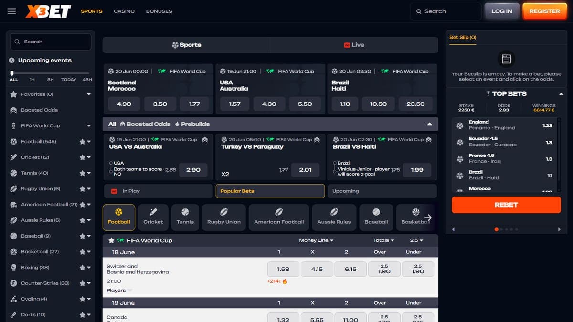The image size is (573, 322).
Task: Click the REBET button
Action: (x=506, y=205)
